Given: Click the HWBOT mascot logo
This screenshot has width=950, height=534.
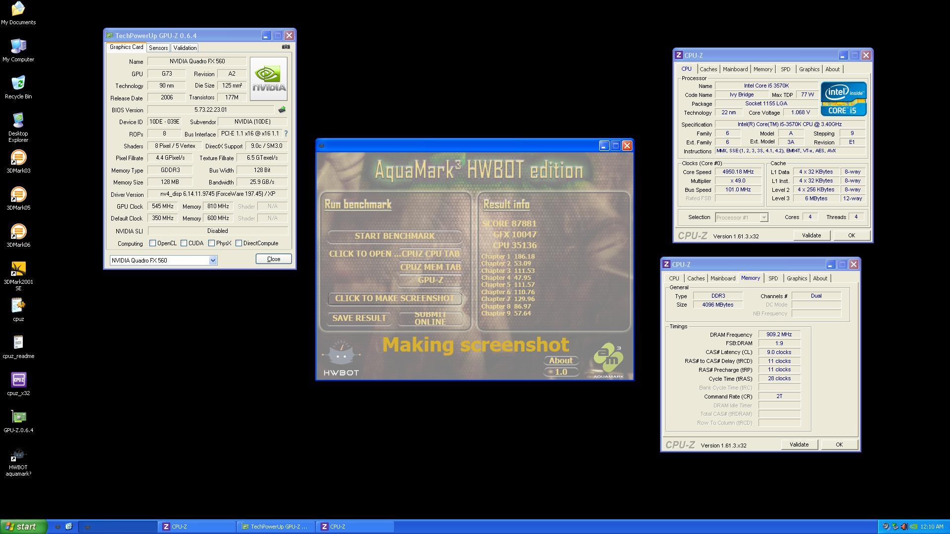Looking at the screenshot, I should (x=341, y=358).
